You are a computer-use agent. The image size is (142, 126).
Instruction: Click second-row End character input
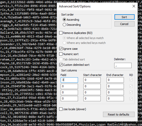(115, 86)
